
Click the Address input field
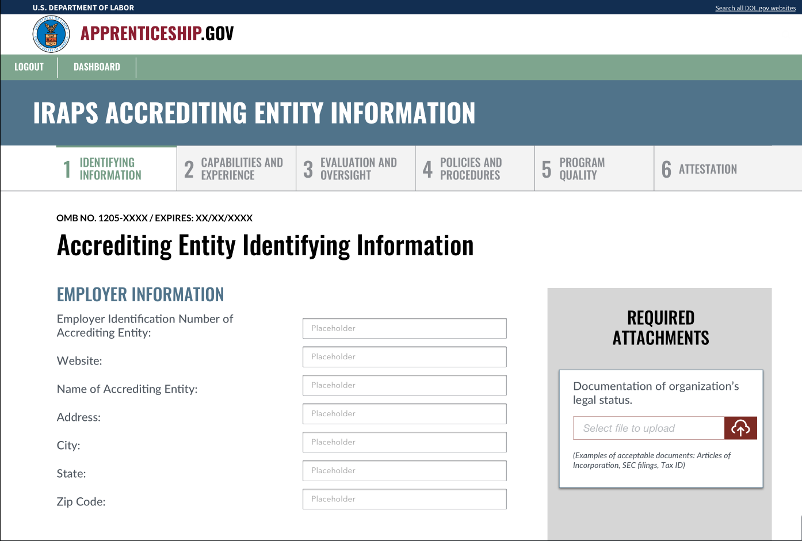click(404, 413)
